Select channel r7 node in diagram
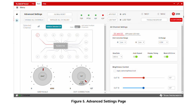This screenshot has height=108, width=194. pos(38,35)
